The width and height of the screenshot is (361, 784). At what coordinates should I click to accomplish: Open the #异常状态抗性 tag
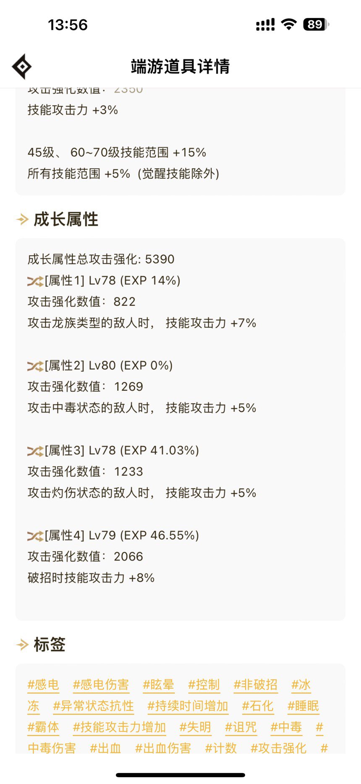[93, 706]
